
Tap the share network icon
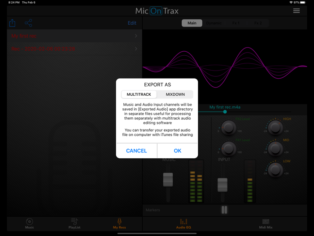(x=28, y=23)
